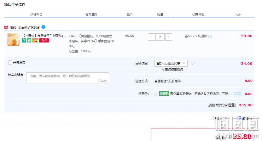Open the blue Wangwang chat icon beside 良品铺子旗舰店
This screenshot has height=141, width=262.
[44, 27]
